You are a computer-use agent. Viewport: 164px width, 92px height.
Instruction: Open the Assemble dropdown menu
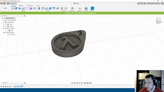click(64, 11)
